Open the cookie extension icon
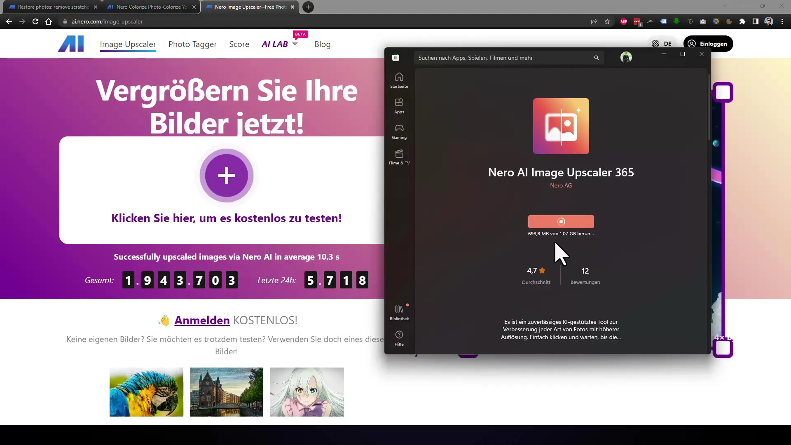Image resolution: width=791 pixels, height=445 pixels. (x=729, y=21)
